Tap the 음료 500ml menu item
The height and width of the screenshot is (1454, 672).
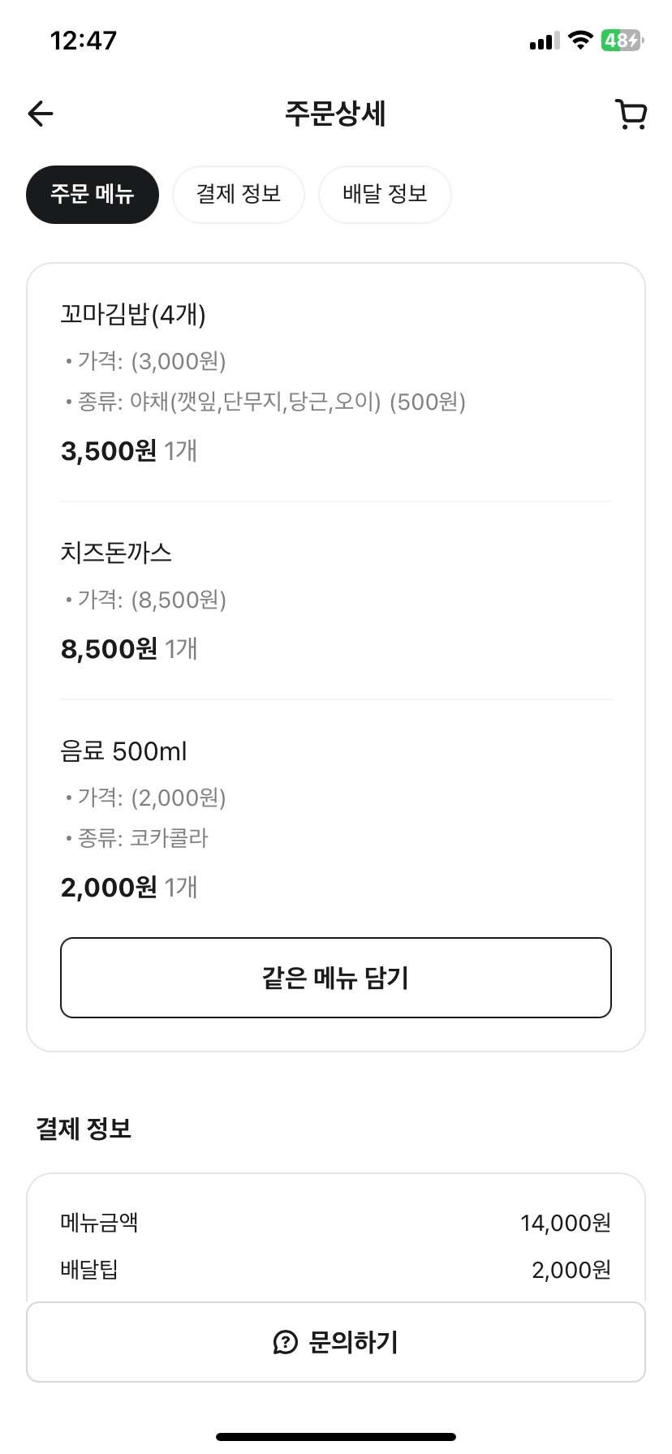tap(123, 751)
